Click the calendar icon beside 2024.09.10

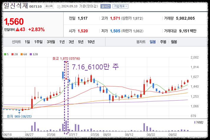pyautogui.click(x=59, y=6)
